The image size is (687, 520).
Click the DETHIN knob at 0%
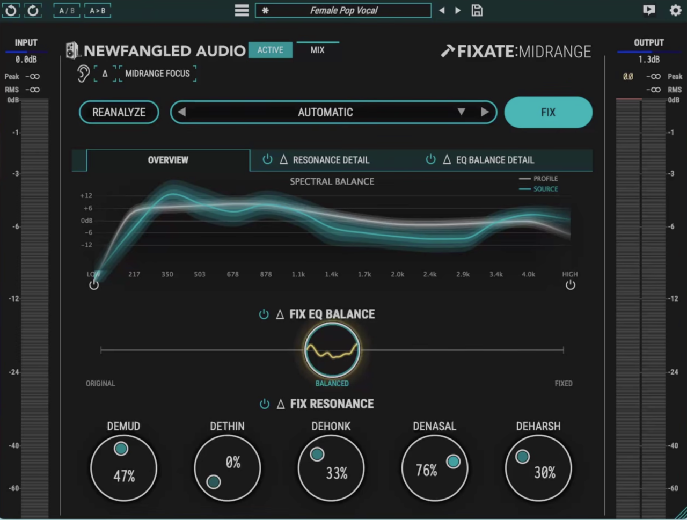tap(227, 468)
